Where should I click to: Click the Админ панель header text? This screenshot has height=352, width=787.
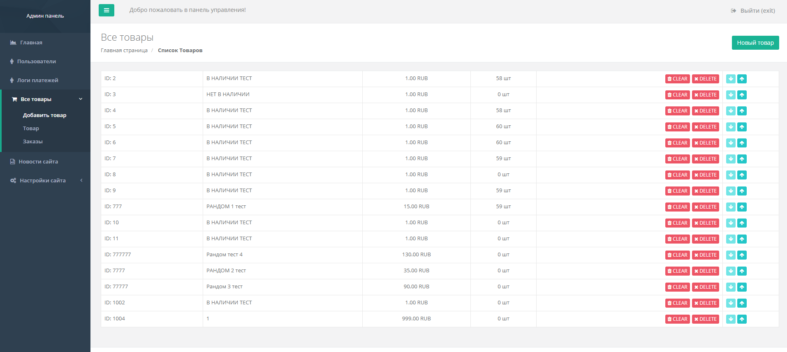click(x=45, y=16)
